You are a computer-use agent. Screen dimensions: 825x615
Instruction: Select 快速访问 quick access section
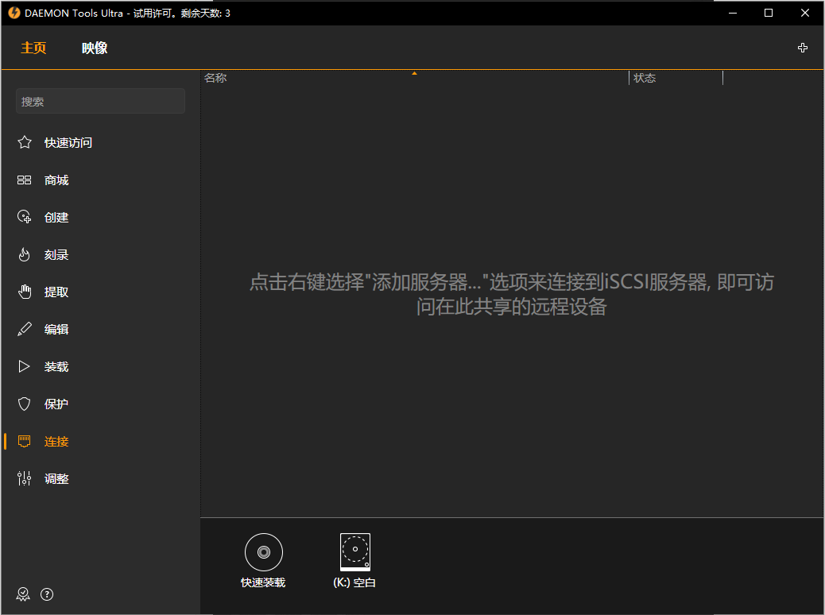68,142
